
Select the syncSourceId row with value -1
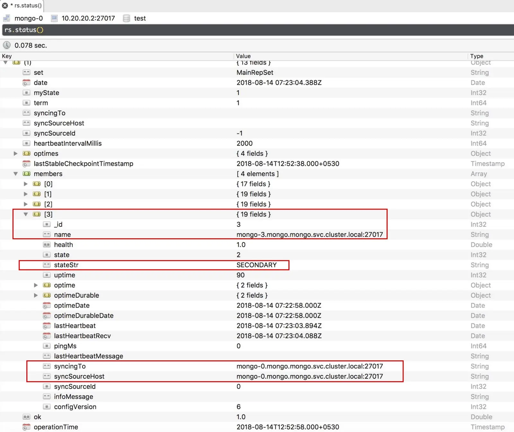click(257, 133)
